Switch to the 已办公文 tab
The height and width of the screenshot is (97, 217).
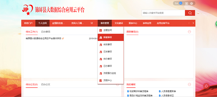click(x=46, y=84)
